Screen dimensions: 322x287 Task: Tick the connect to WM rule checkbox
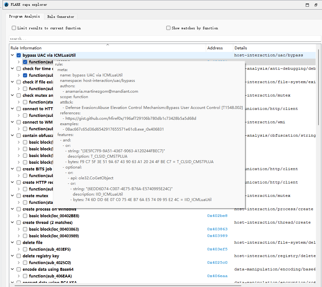click(19, 122)
